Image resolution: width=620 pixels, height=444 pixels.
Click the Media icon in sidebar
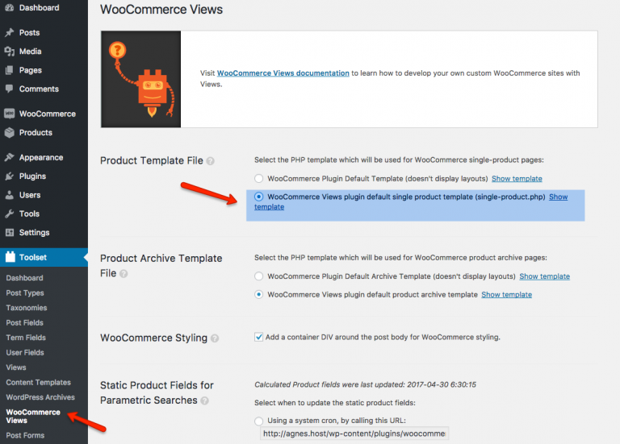[x=10, y=52]
